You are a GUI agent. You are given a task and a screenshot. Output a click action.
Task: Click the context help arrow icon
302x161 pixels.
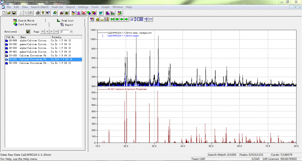click(x=48, y=13)
